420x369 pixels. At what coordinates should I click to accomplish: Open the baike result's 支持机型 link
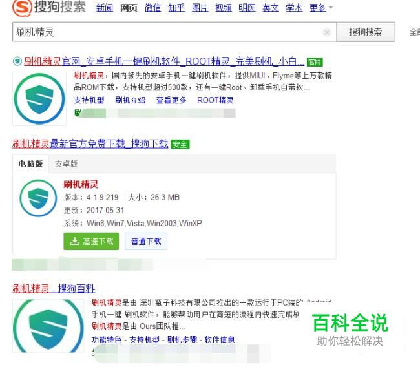(144, 340)
